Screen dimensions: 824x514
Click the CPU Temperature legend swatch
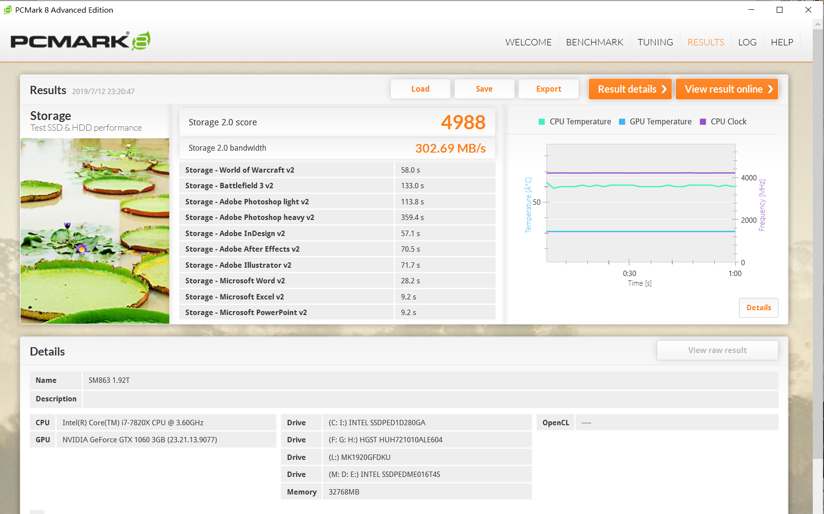coord(542,122)
